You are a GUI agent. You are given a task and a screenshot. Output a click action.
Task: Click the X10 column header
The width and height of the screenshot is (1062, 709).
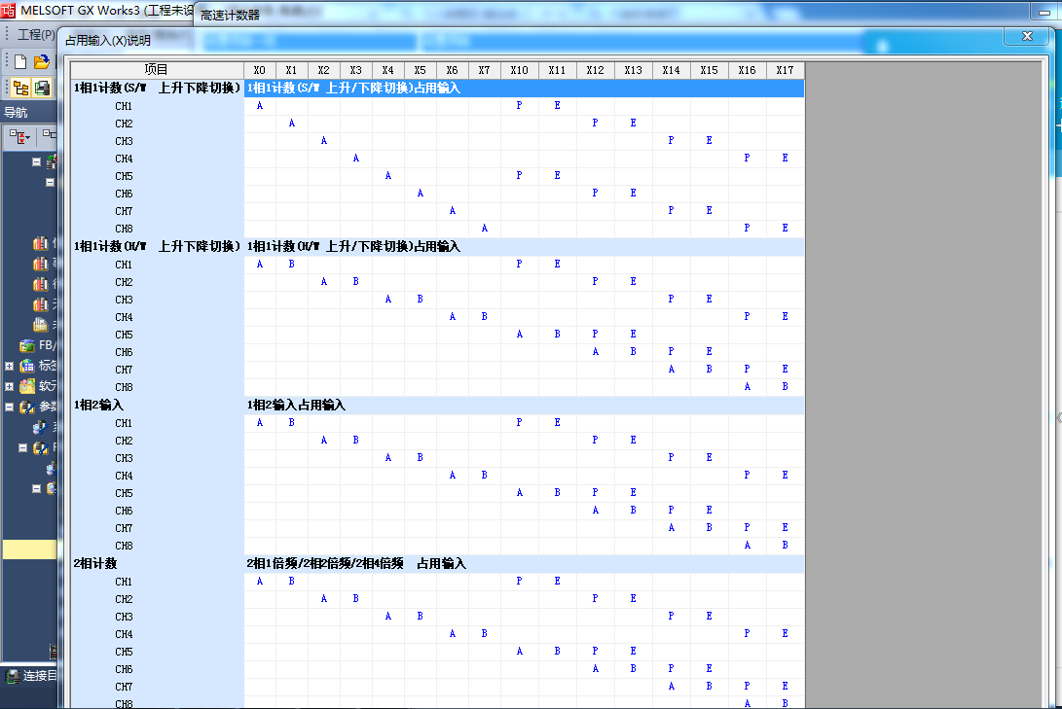[519, 70]
